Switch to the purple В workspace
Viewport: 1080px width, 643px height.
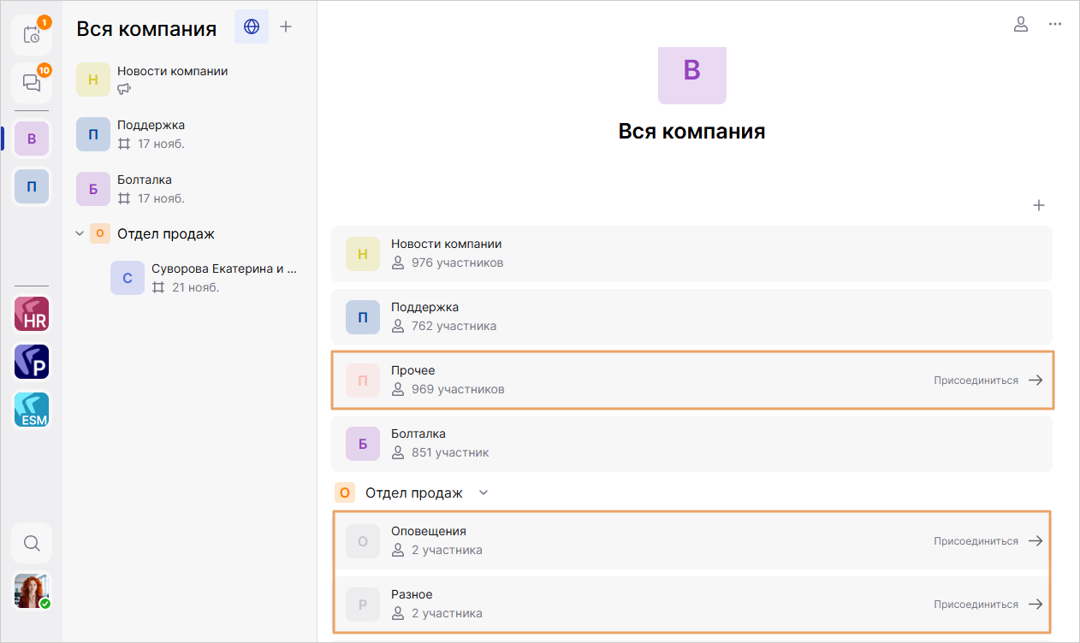(x=32, y=139)
